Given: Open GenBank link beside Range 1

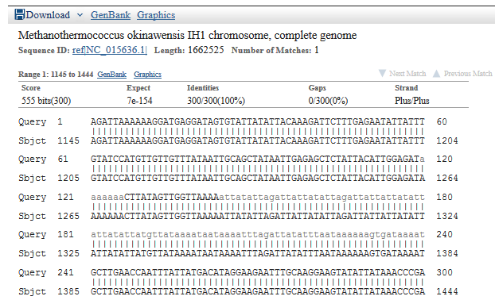Looking at the screenshot, I should (x=111, y=75).
